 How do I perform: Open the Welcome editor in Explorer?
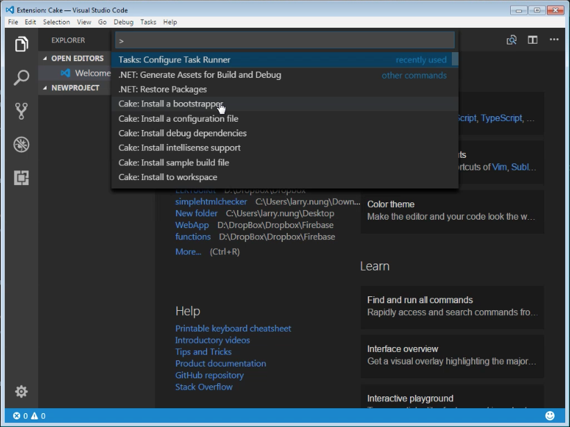(74, 73)
